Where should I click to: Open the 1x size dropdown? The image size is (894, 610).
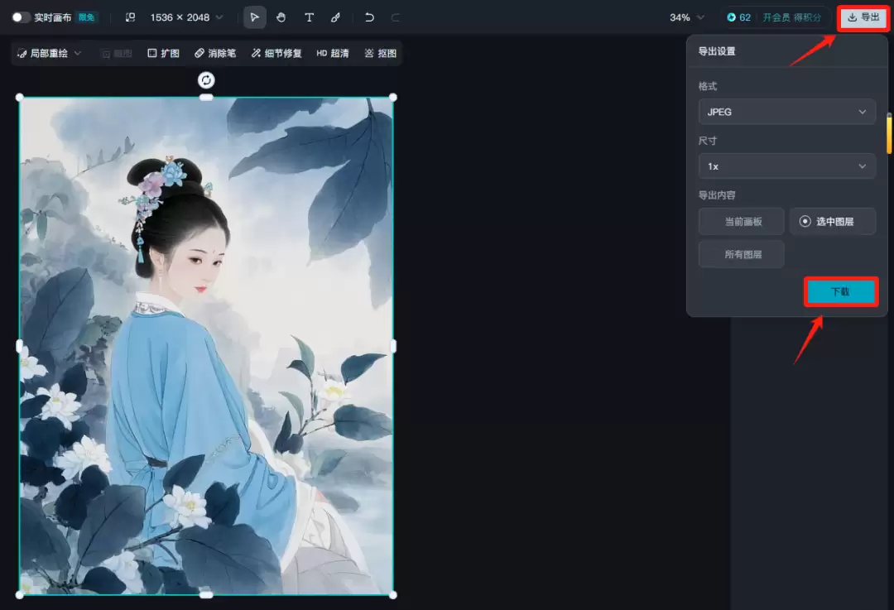(x=786, y=166)
